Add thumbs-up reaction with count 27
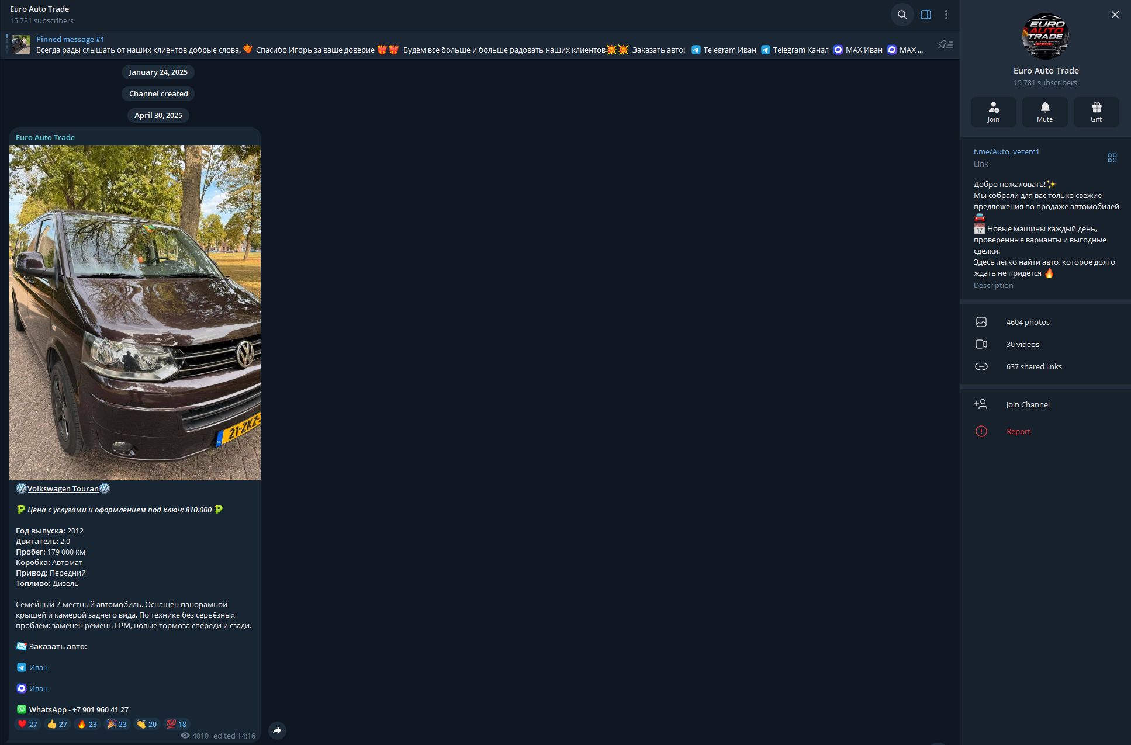The image size is (1131, 745). (x=57, y=724)
